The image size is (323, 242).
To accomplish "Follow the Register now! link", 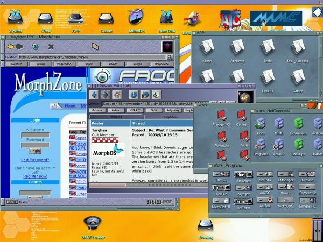I will tap(35, 176).
